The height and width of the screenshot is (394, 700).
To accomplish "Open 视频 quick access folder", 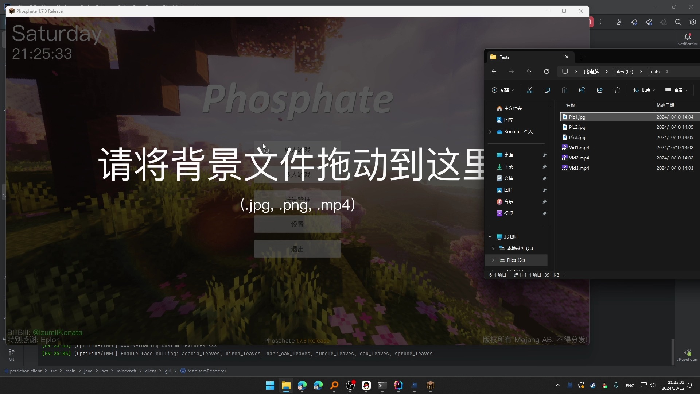I will click(x=505, y=213).
